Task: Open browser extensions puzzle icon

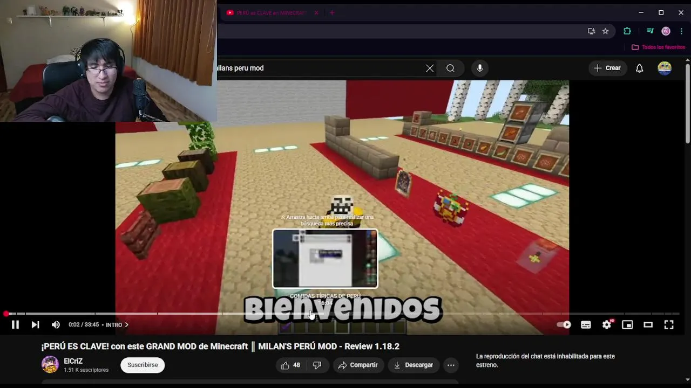Action: [627, 31]
